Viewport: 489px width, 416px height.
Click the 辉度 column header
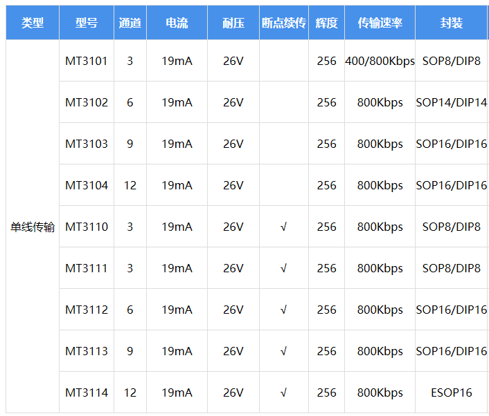coord(326,23)
